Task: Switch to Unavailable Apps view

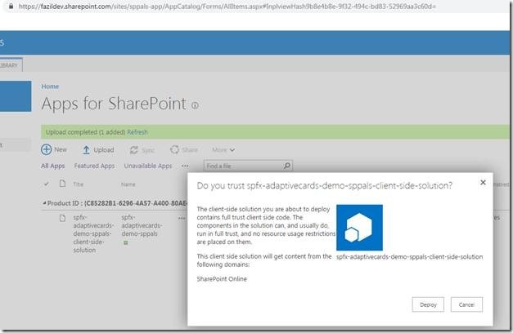Action: 147,166
